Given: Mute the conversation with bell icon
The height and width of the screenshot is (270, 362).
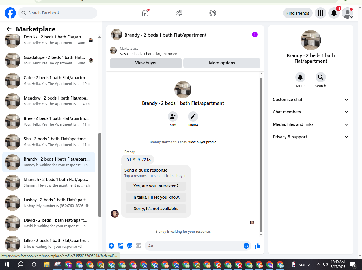Looking at the screenshot, I should pyautogui.click(x=300, y=77).
